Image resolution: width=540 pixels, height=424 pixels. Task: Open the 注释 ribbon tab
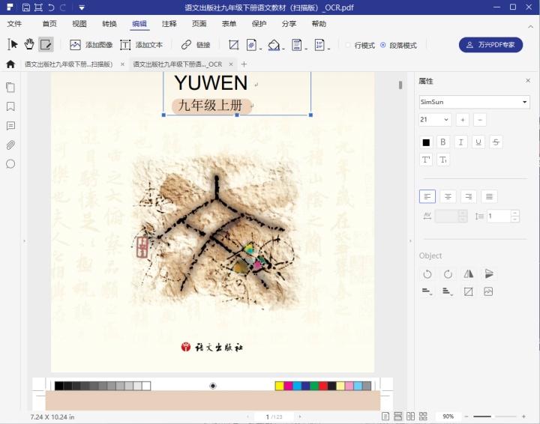click(x=169, y=24)
